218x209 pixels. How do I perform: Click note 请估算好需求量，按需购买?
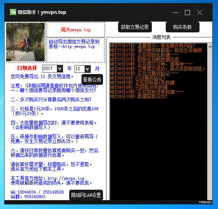coord(51,164)
